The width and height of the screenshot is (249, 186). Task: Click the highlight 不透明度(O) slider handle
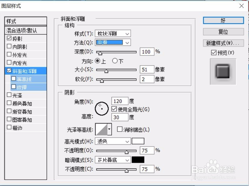coord(127,152)
